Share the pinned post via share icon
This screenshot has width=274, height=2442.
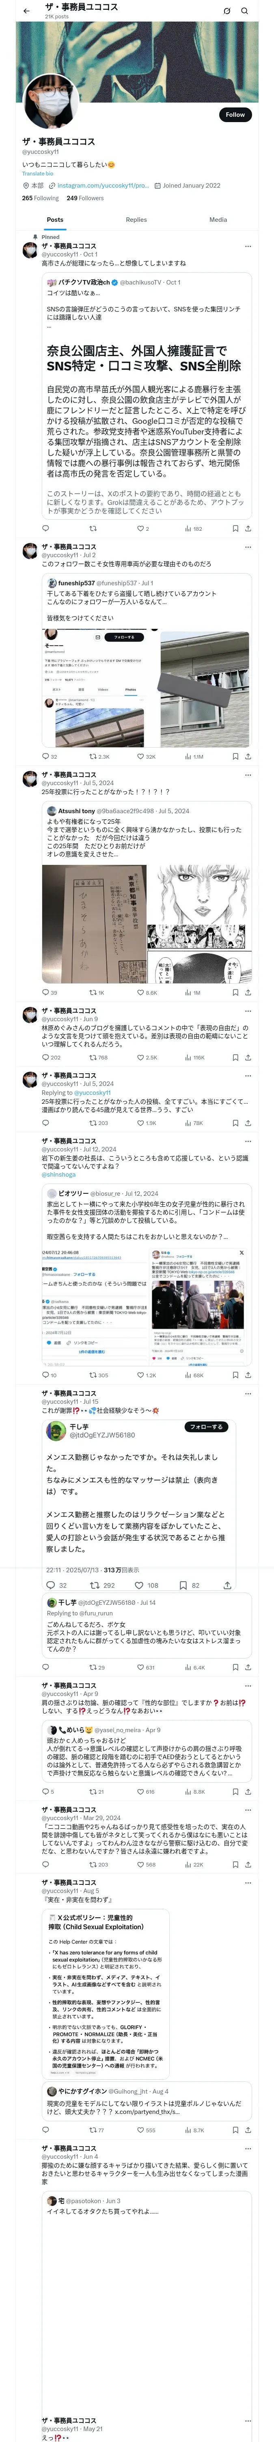[x=248, y=528]
